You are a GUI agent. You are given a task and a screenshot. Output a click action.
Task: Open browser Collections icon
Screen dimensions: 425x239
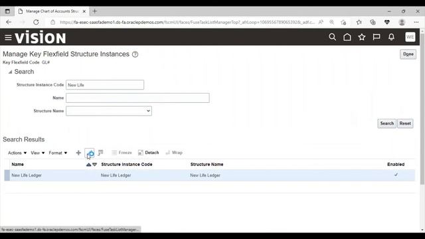point(373,22)
